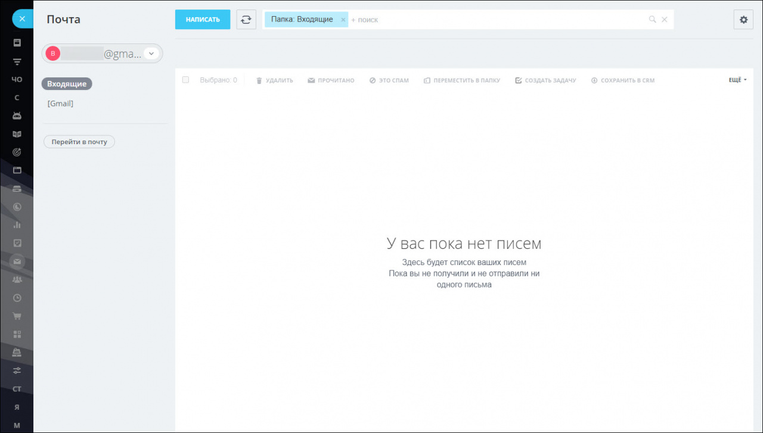Viewport: 763px width, 433px height.
Task: Click the search input field
Action: tap(495, 20)
